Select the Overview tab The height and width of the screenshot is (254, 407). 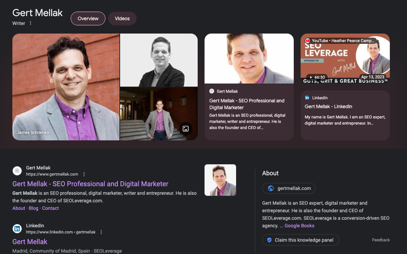(x=88, y=18)
